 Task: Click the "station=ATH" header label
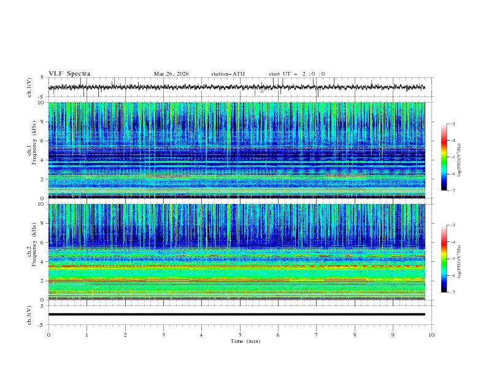coord(228,74)
